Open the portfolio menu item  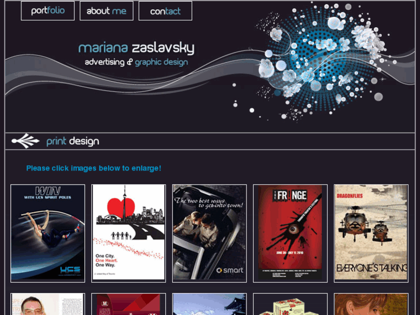pos(48,11)
